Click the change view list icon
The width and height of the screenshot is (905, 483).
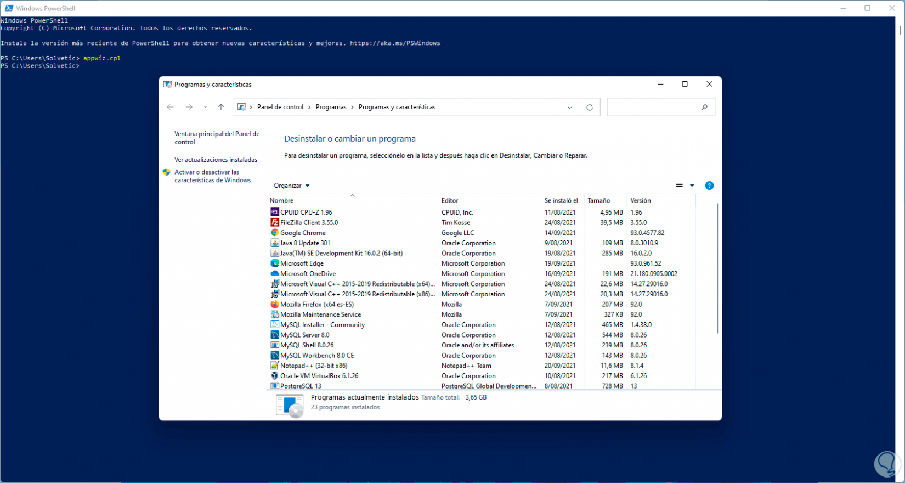click(x=679, y=186)
